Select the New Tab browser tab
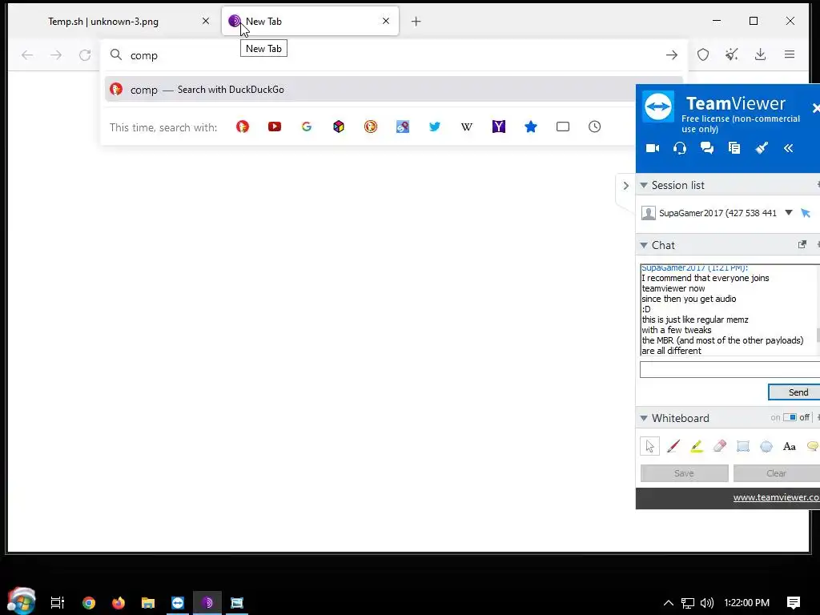 pos(310,22)
